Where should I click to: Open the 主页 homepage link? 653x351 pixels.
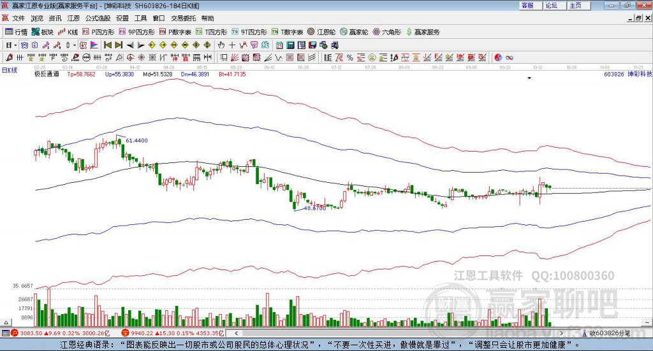coord(575,5)
